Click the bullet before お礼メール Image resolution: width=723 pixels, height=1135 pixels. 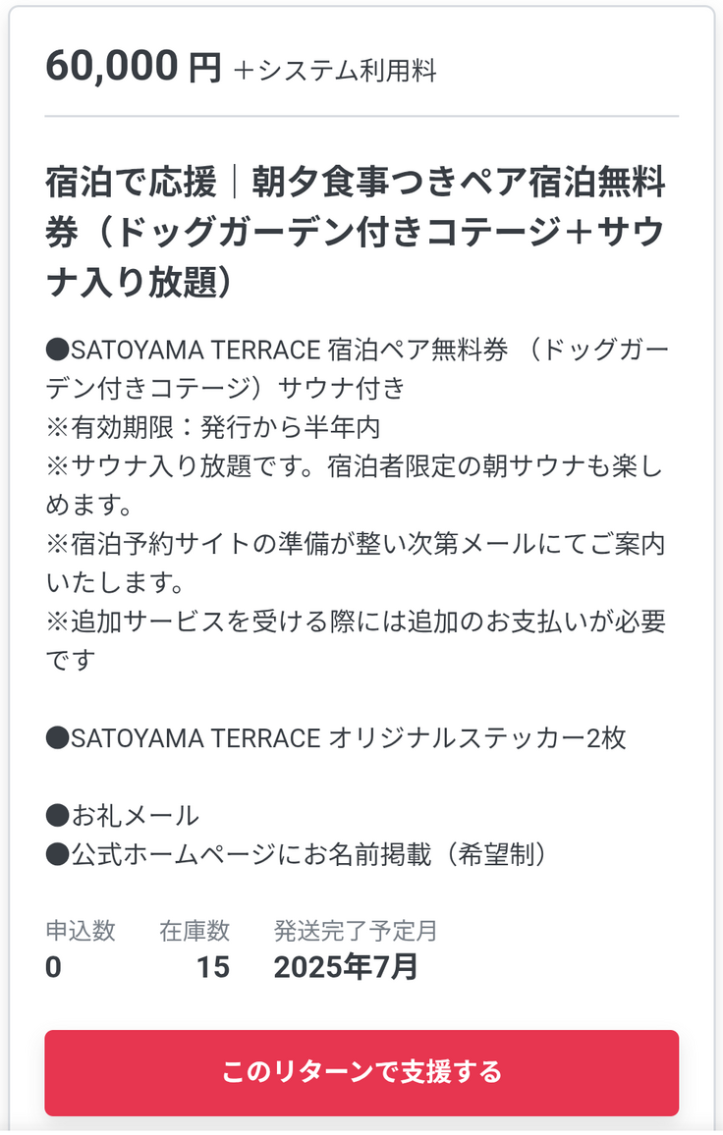57,815
